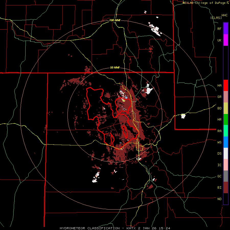Click the HA legend label
The height and width of the screenshot is (230, 230).
click(x=219, y=86)
